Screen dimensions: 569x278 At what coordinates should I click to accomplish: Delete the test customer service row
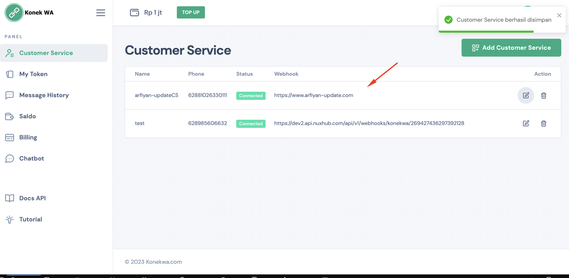click(x=543, y=123)
